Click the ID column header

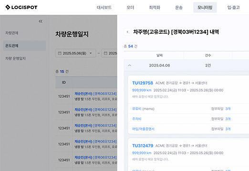pos(64,83)
